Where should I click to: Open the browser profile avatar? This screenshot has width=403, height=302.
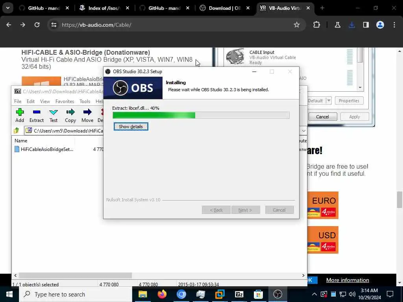pos(380,25)
